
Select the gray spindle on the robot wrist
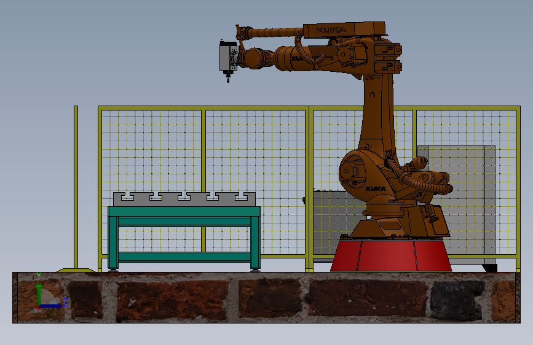coord(227,57)
